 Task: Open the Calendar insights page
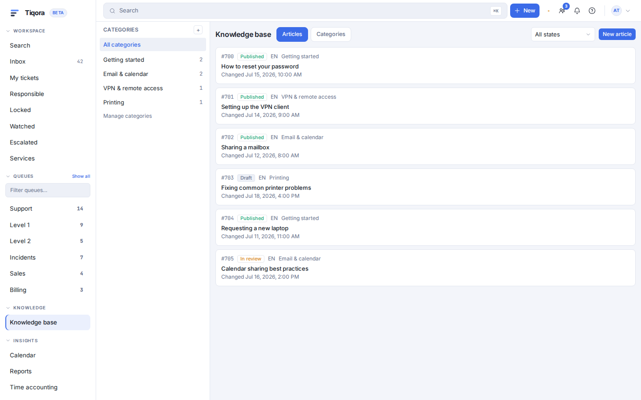(48, 355)
